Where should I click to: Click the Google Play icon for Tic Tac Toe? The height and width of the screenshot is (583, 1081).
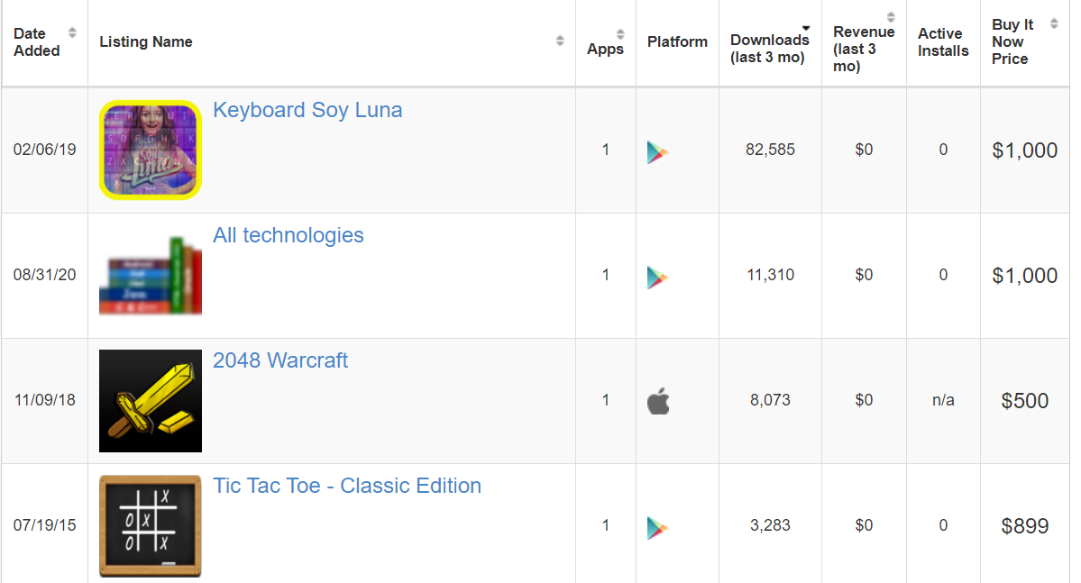click(657, 528)
